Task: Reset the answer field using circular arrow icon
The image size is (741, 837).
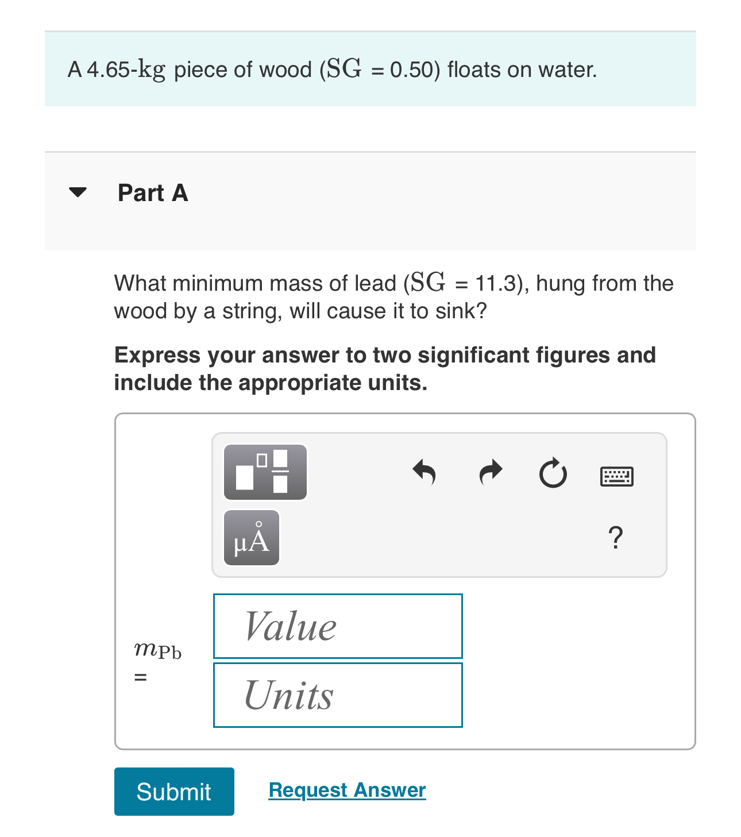Action: [552, 473]
